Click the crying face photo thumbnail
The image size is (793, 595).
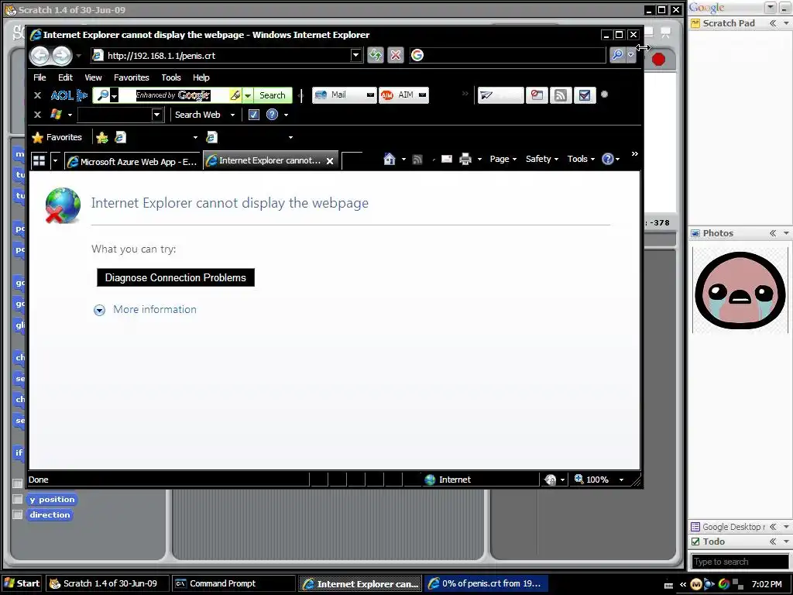tap(740, 291)
